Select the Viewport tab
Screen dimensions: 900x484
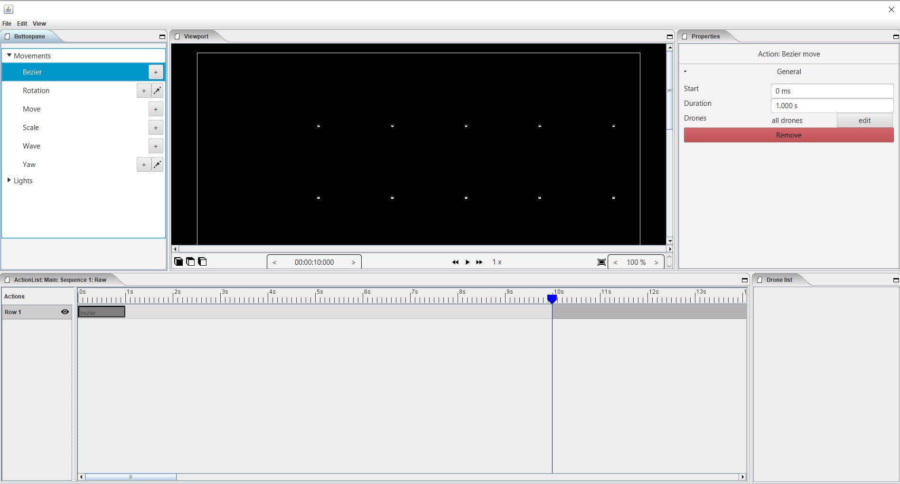point(196,37)
